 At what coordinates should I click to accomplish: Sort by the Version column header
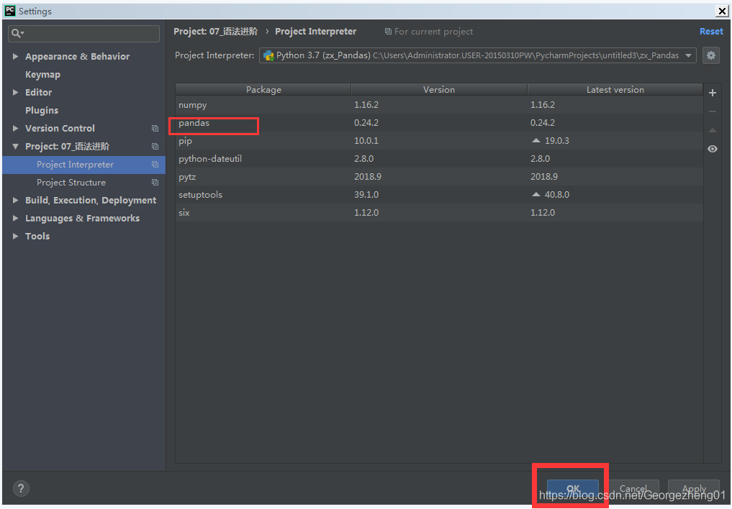click(x=439, y=89)
